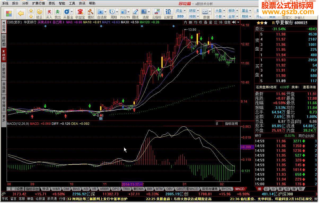
Task: Click the 删 delete tool in chart header
Action: [x=191, y=22]
